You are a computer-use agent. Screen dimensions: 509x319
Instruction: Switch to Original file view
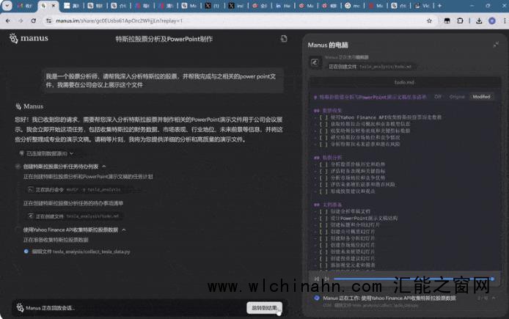coord(457,96)
